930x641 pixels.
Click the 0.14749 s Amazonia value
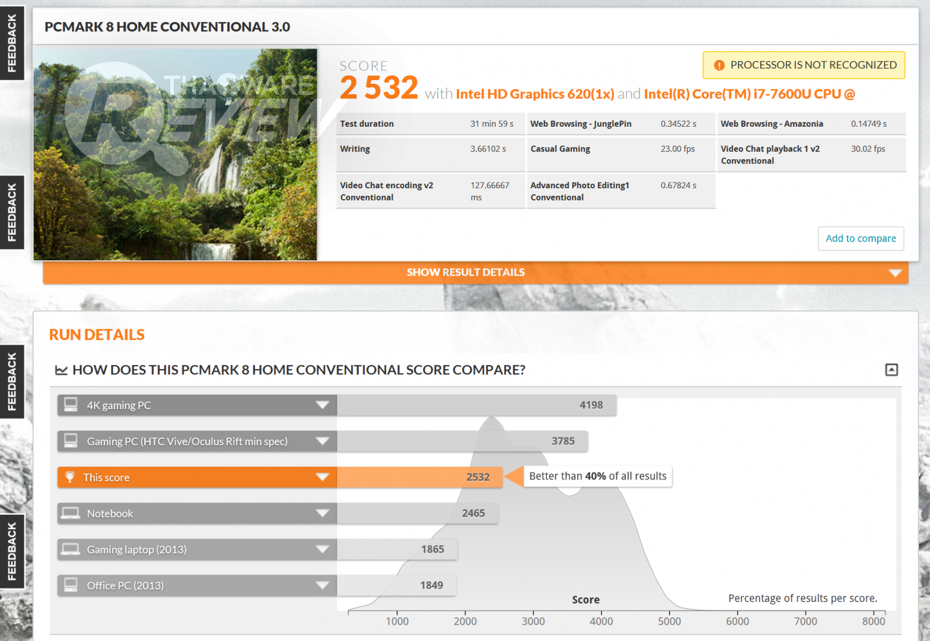pos(869,124)
